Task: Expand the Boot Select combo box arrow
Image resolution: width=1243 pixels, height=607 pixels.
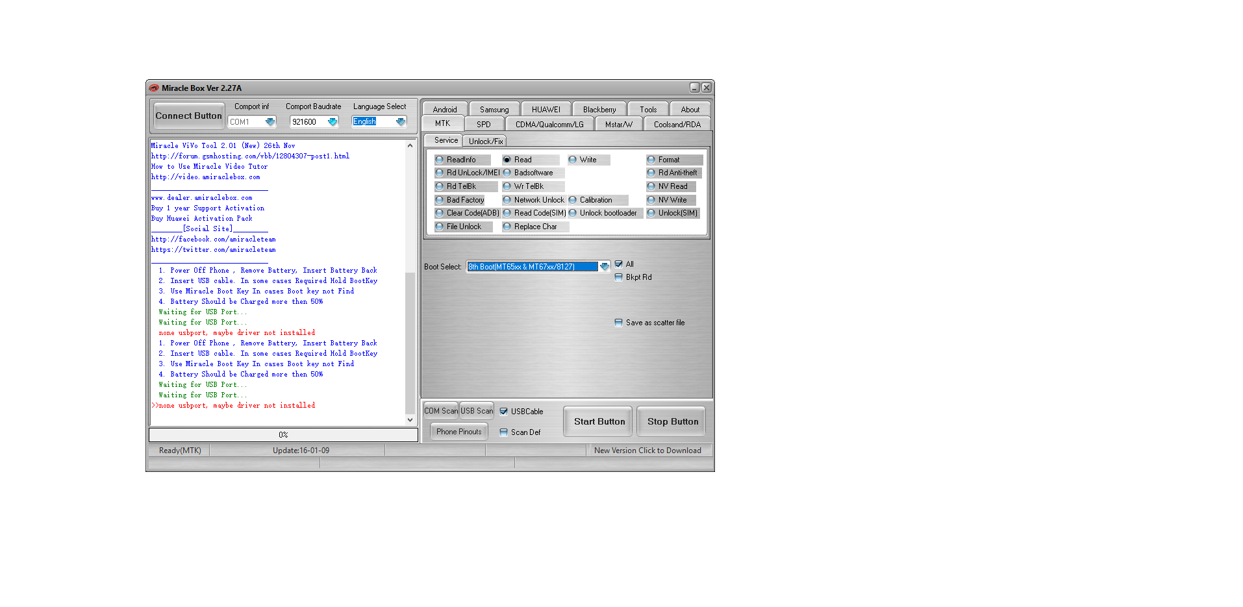Action: (605, 266)
